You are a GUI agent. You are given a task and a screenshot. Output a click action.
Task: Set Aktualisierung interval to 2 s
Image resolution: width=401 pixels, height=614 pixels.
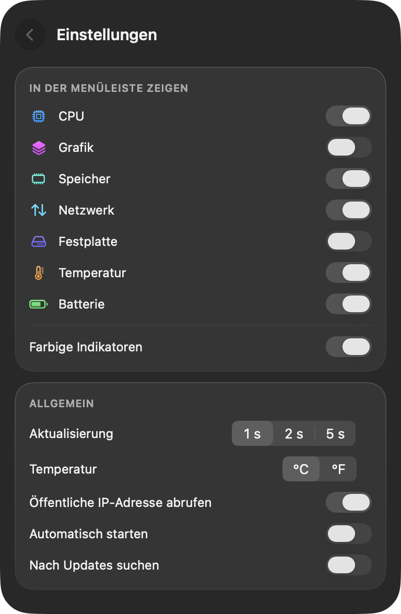pyautogui.click(x=293, y=433)
